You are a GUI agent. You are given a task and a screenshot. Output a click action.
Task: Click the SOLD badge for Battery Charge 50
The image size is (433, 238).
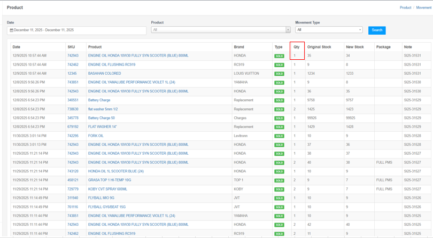coord(279,118)
